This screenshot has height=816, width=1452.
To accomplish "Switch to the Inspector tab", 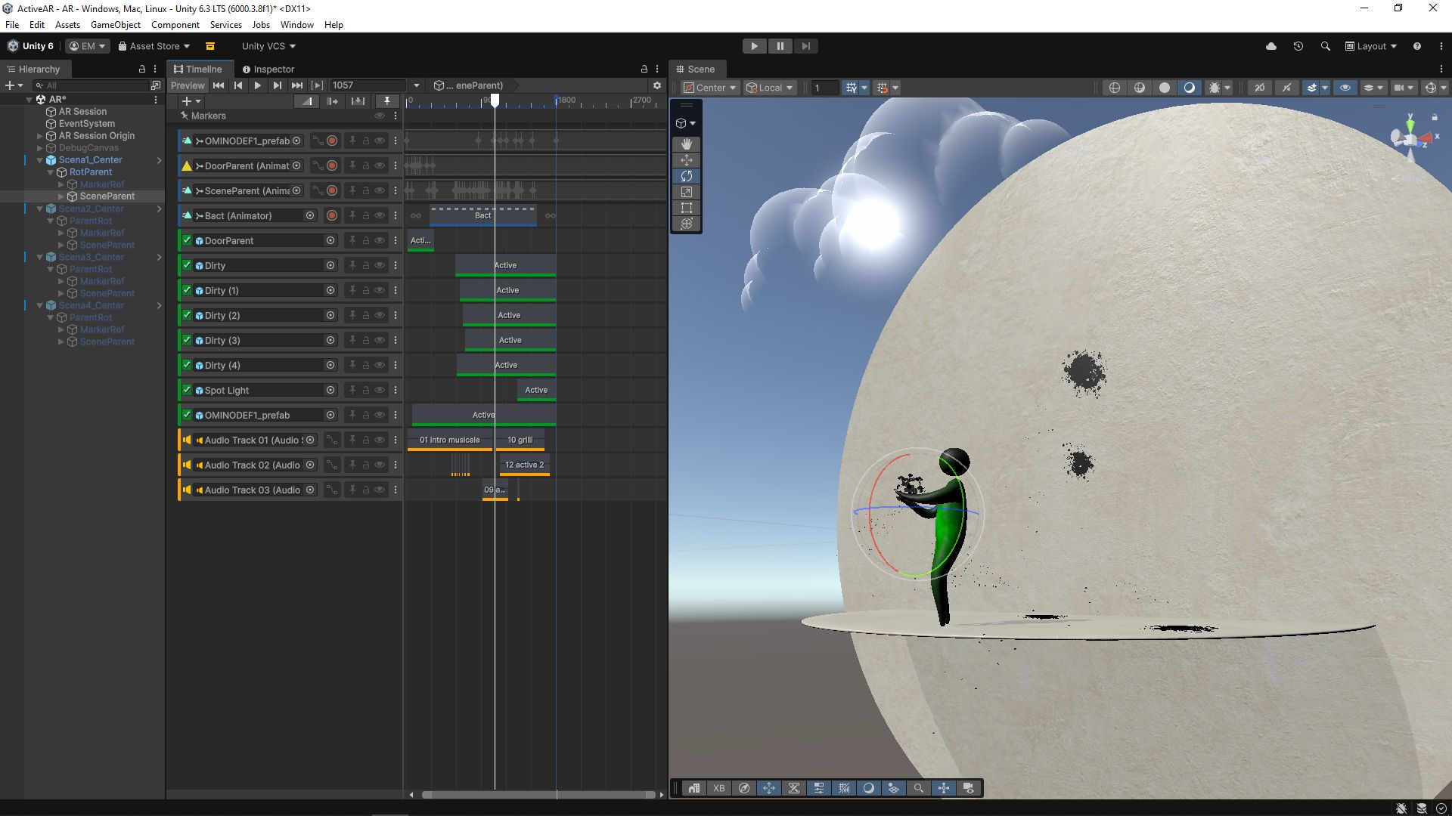I will click(x=268, y=69).
